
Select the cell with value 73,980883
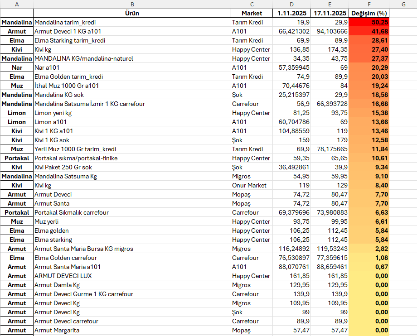(x=330, y=212)
